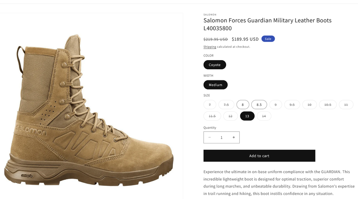Choose size 8
358x199 pixels.
click(243, 105)
